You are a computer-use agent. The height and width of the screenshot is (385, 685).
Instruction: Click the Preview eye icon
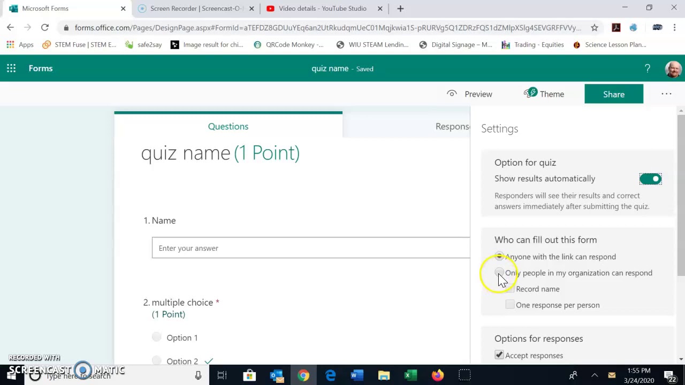point(452,94)
